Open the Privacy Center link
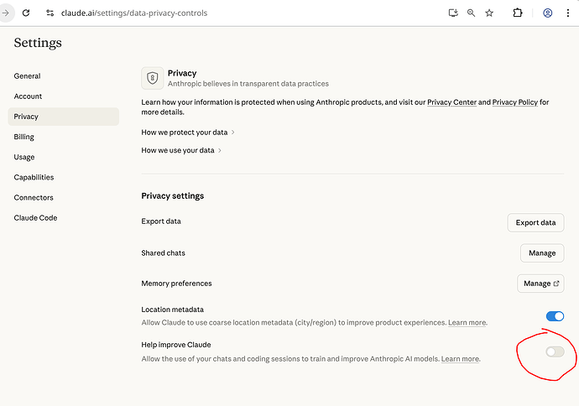The width and height of the screenshot is (579, 406). [451, 102]
